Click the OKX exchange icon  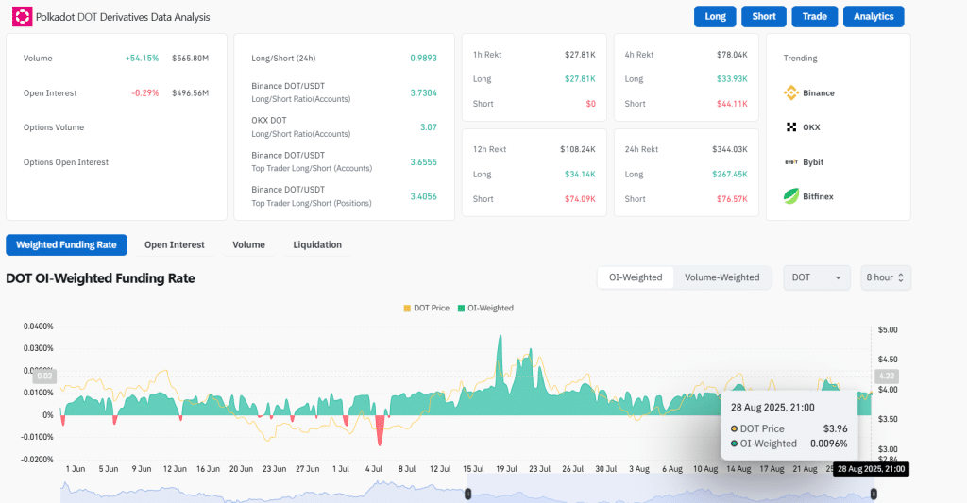tap(791, 127)
